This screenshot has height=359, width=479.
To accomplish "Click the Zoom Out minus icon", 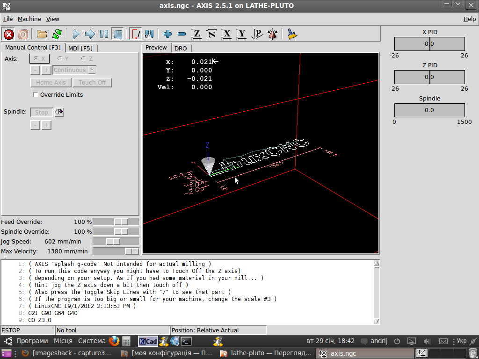I will pos(182,34).
